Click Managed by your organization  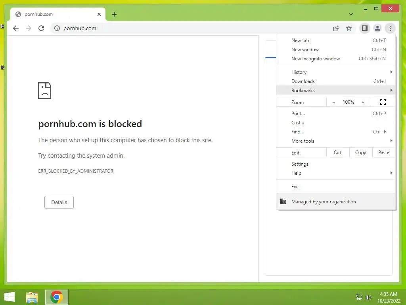[336, 201]
